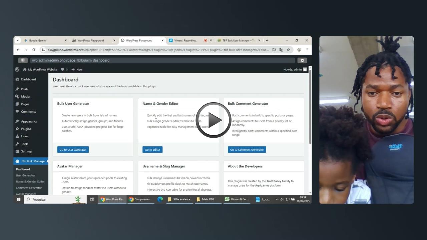427x240 pixels.
Task: Open Name & Gender Editor submenu link
Action: pos(30,182)
